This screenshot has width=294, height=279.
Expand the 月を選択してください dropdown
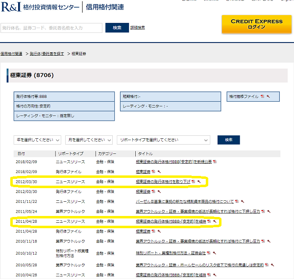point(89,140)
